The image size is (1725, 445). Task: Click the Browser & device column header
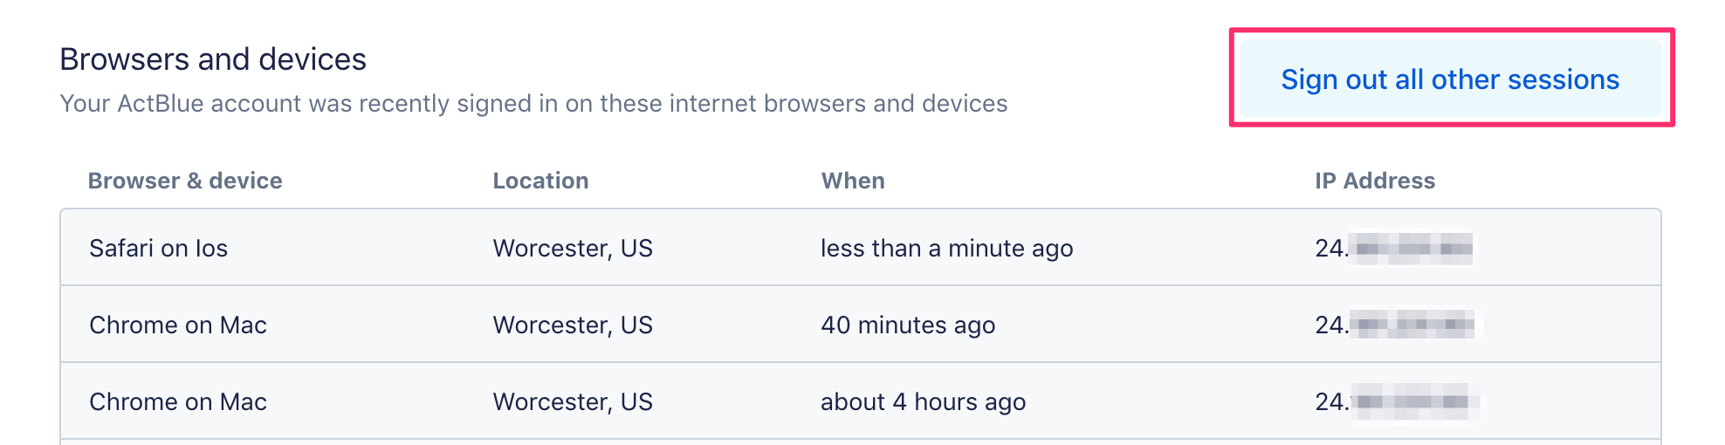point(185,181)
